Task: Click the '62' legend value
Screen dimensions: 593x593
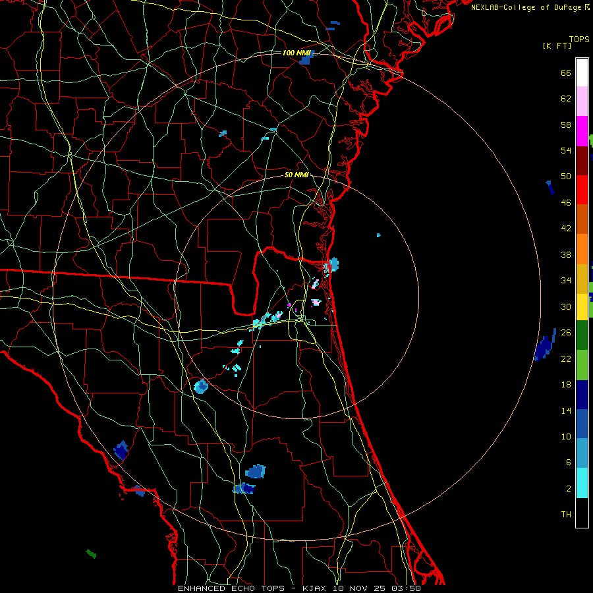Action: pyautogui.click(x=566, y=99)
